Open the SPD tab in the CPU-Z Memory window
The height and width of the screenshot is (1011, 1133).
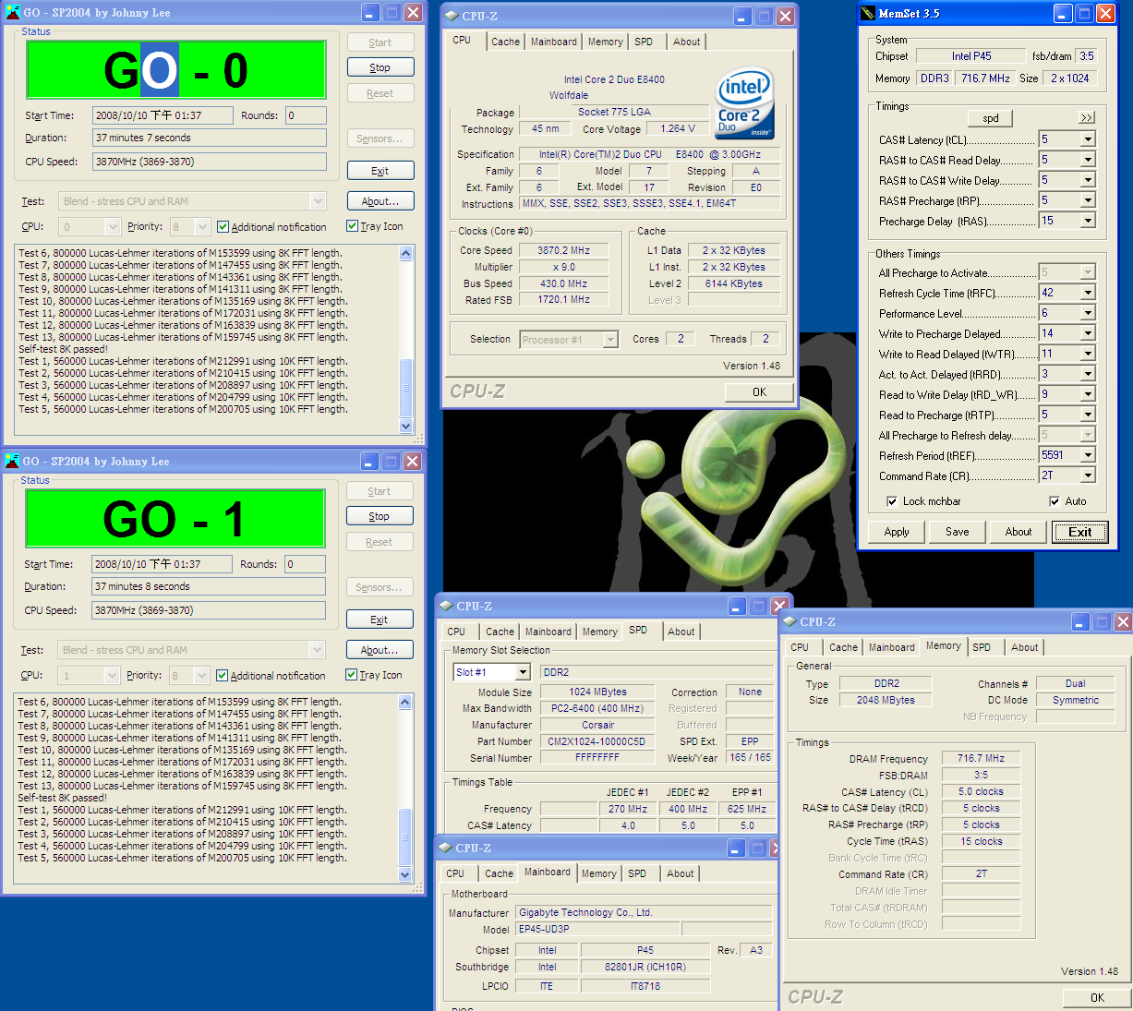(982, 647)
